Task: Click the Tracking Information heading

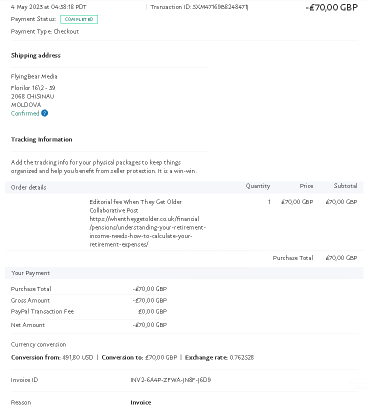Action: click(41, 139)
